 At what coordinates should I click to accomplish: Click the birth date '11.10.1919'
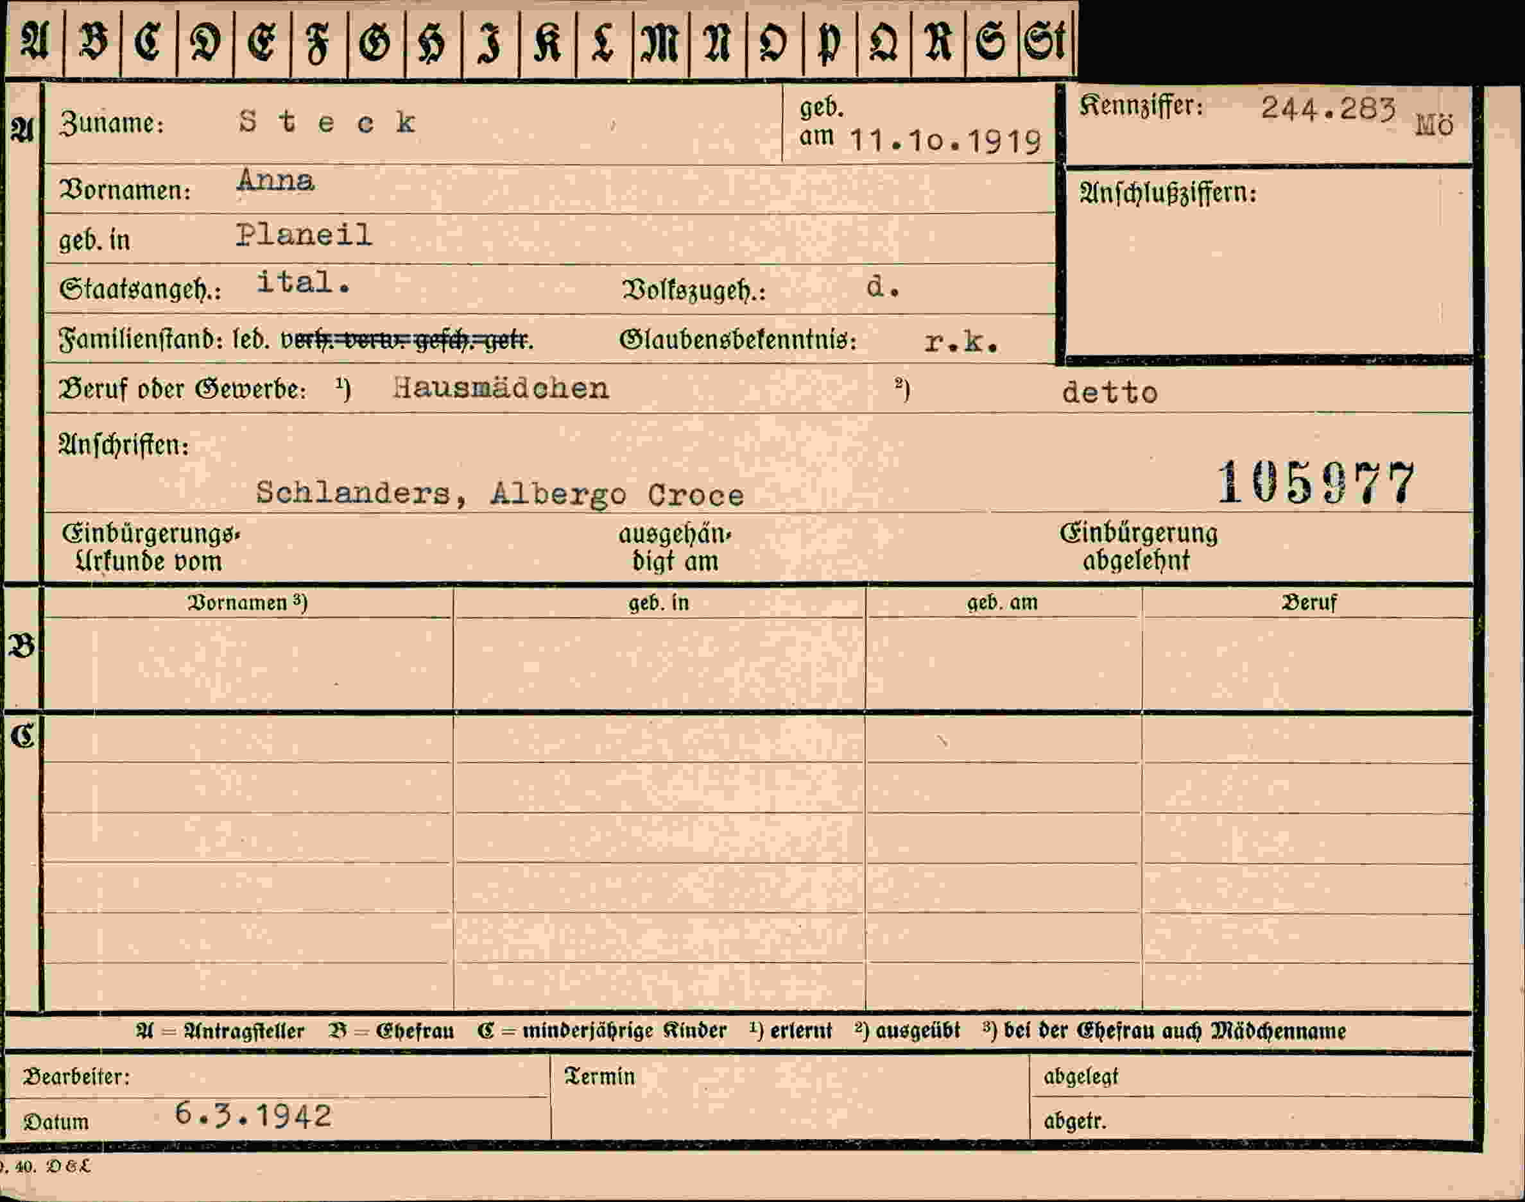[x=945, y=142]
